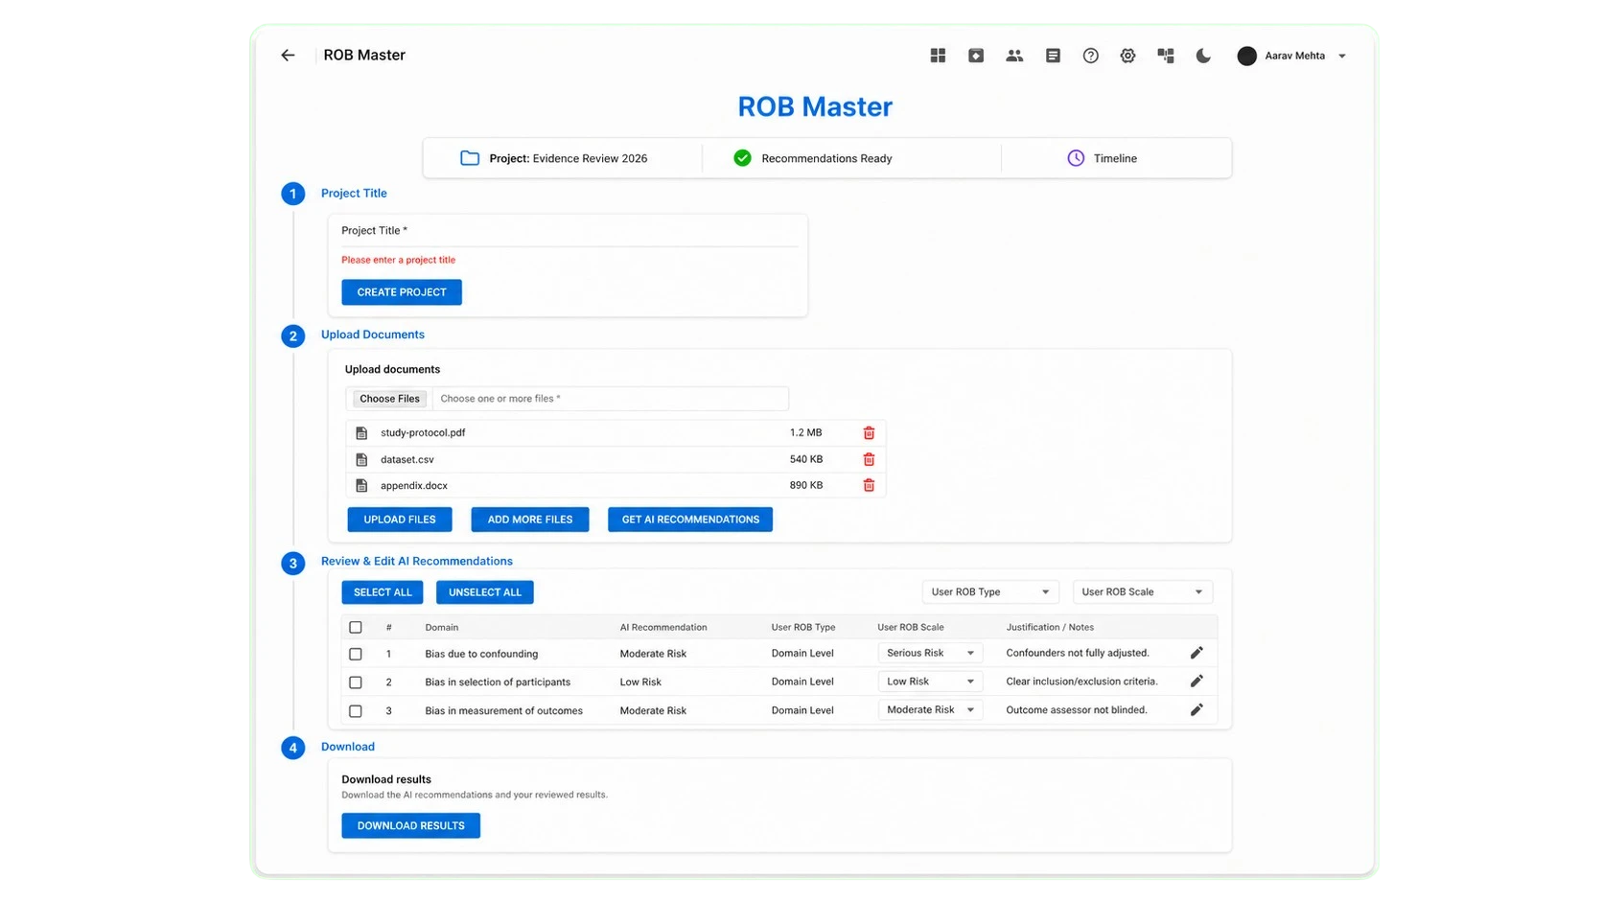Toggle dark mode moon icon
The width and height of the screenshot is (1603, 902).
(x=1203, y=56)
